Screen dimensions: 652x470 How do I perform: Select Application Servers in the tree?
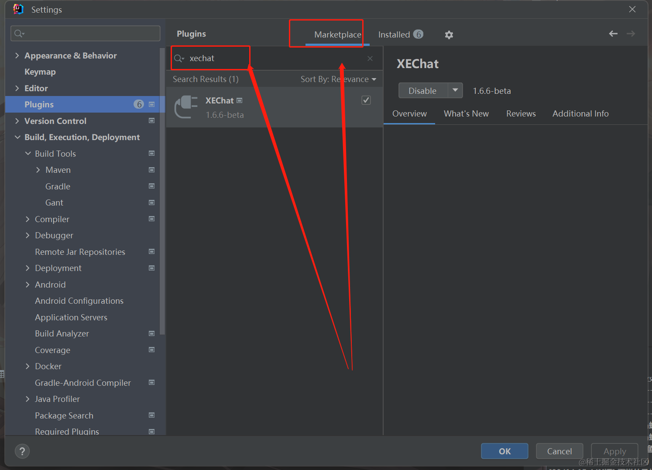(x=71, y=317)
